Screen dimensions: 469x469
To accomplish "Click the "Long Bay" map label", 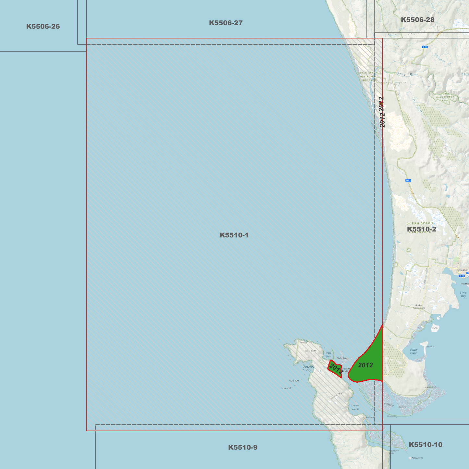I will tap(463, 294).
